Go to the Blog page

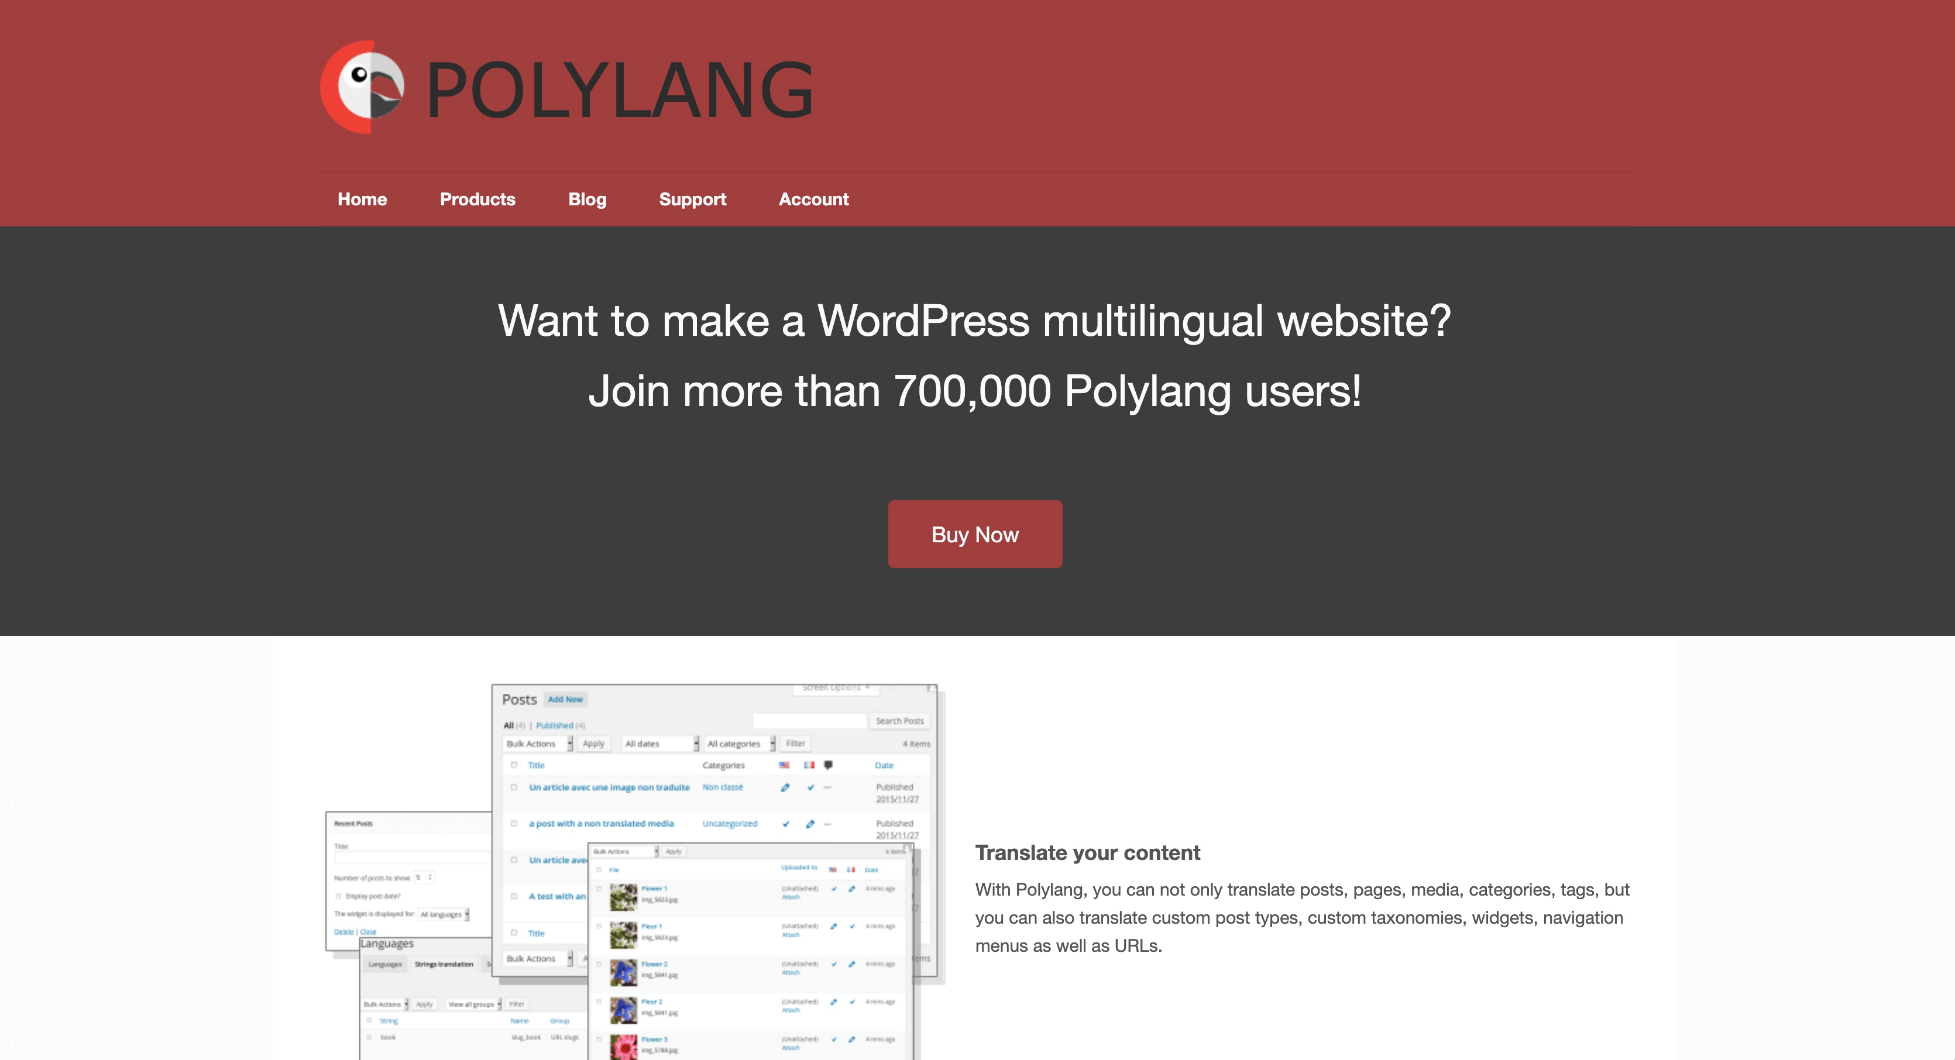pyautogui.click(x=587, y=199)
